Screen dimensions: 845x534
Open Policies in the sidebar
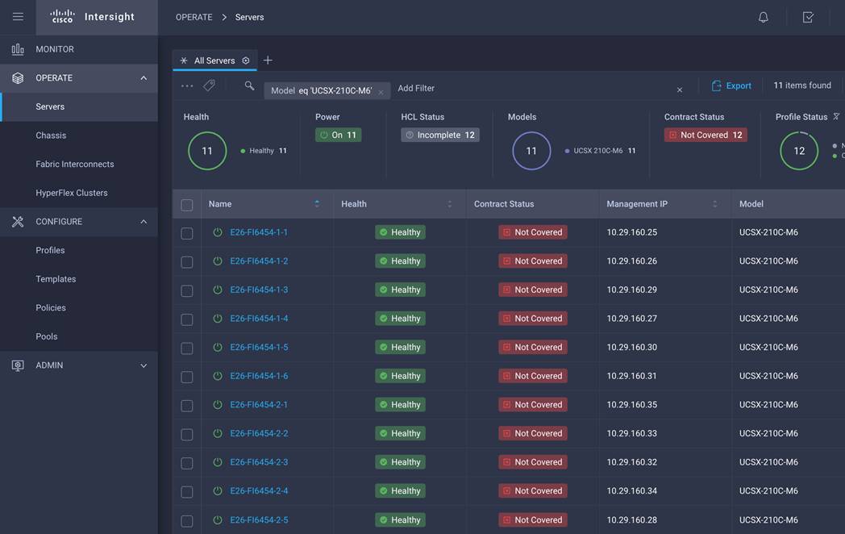click(79, 307)
